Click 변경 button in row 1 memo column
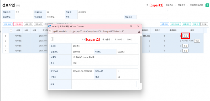This screenshot has height=101, width=210. [x=185, y=36]
